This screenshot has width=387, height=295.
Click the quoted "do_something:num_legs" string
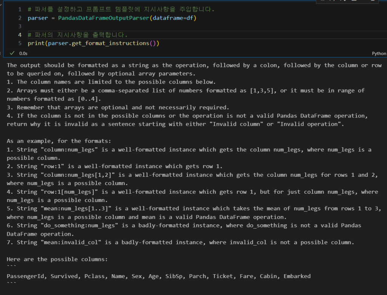click(79, 225)
